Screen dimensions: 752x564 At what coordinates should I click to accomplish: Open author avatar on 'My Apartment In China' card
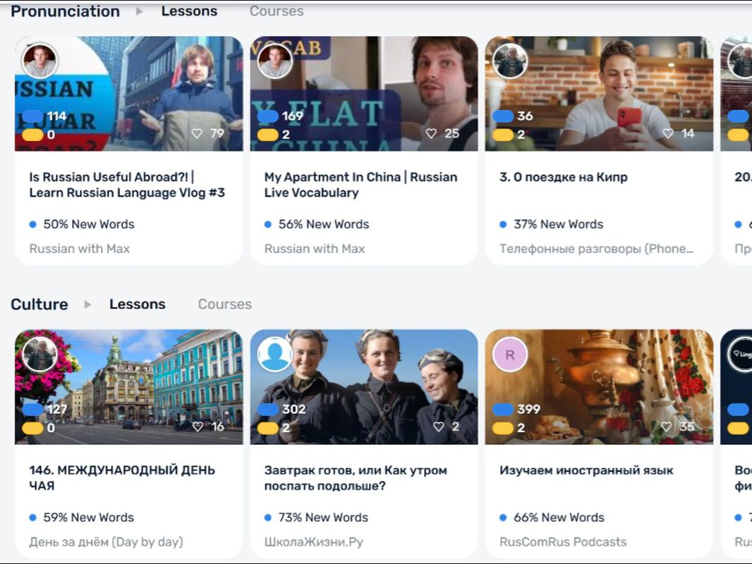pos(275,61)
